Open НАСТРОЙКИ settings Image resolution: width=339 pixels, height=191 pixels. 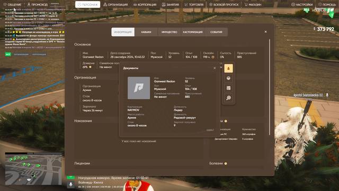click(301, 5)
